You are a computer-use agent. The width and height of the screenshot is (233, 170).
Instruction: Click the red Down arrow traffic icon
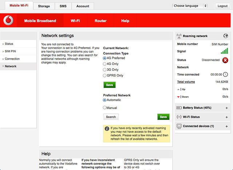178,97
